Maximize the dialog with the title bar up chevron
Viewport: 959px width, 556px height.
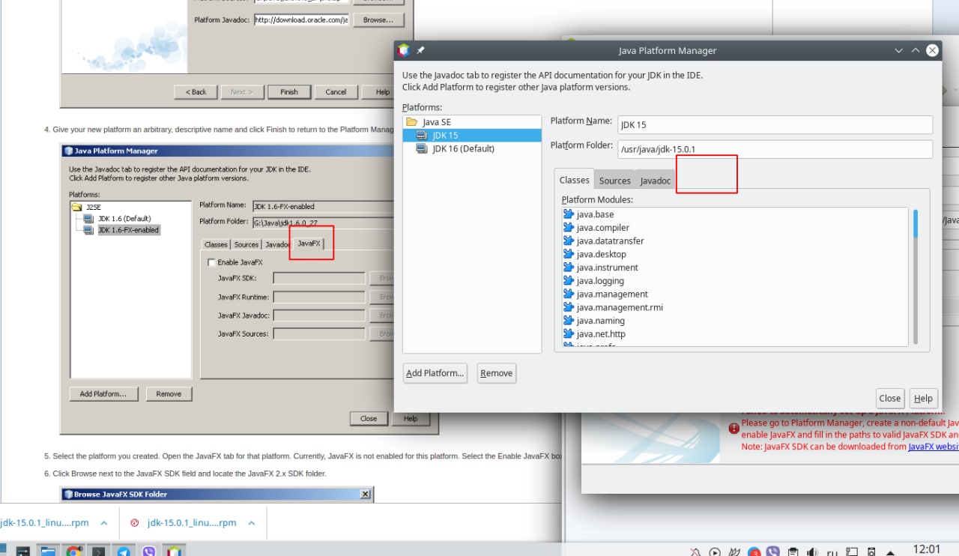[x=915, y=50]
